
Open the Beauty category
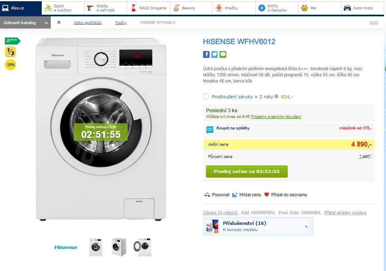(x=191, y=8)
